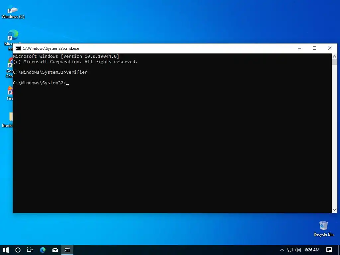
Task: Open the Recycle Bin on the desktop
Action: [323, 228]
